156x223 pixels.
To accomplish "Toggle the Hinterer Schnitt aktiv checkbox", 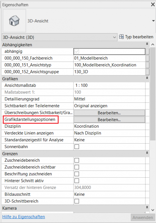I will (77, 181).
